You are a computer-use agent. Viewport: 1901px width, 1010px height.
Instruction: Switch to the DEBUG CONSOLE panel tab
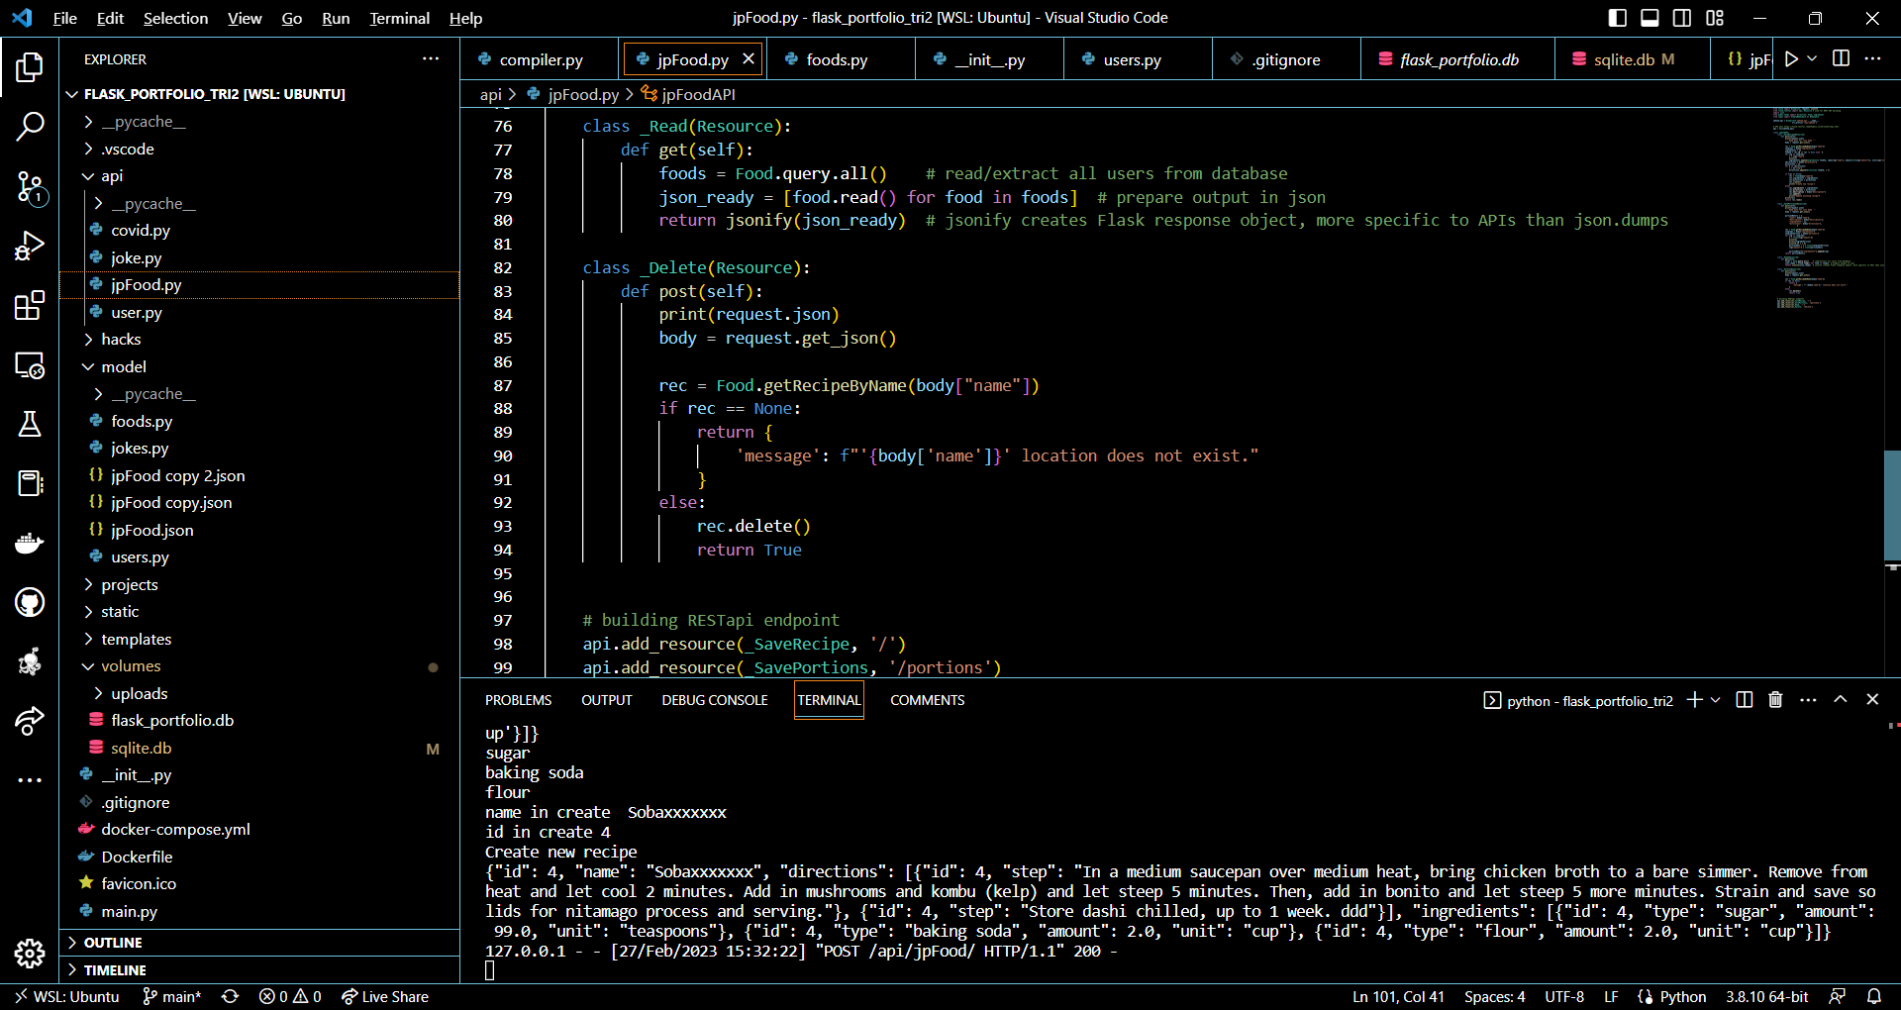click(x=715, y=700)
